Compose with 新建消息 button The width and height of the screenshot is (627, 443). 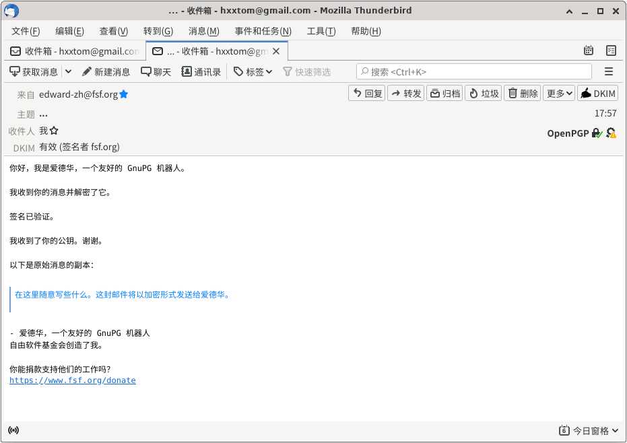pyautogui.click(x=106, y=72)
